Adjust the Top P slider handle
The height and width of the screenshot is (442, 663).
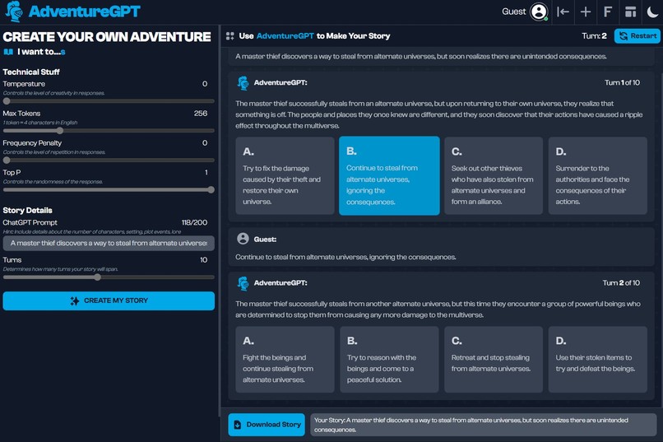(211, 190)
